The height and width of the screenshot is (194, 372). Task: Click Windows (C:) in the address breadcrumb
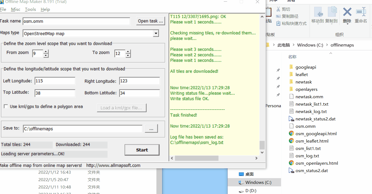tap(310, 45)
